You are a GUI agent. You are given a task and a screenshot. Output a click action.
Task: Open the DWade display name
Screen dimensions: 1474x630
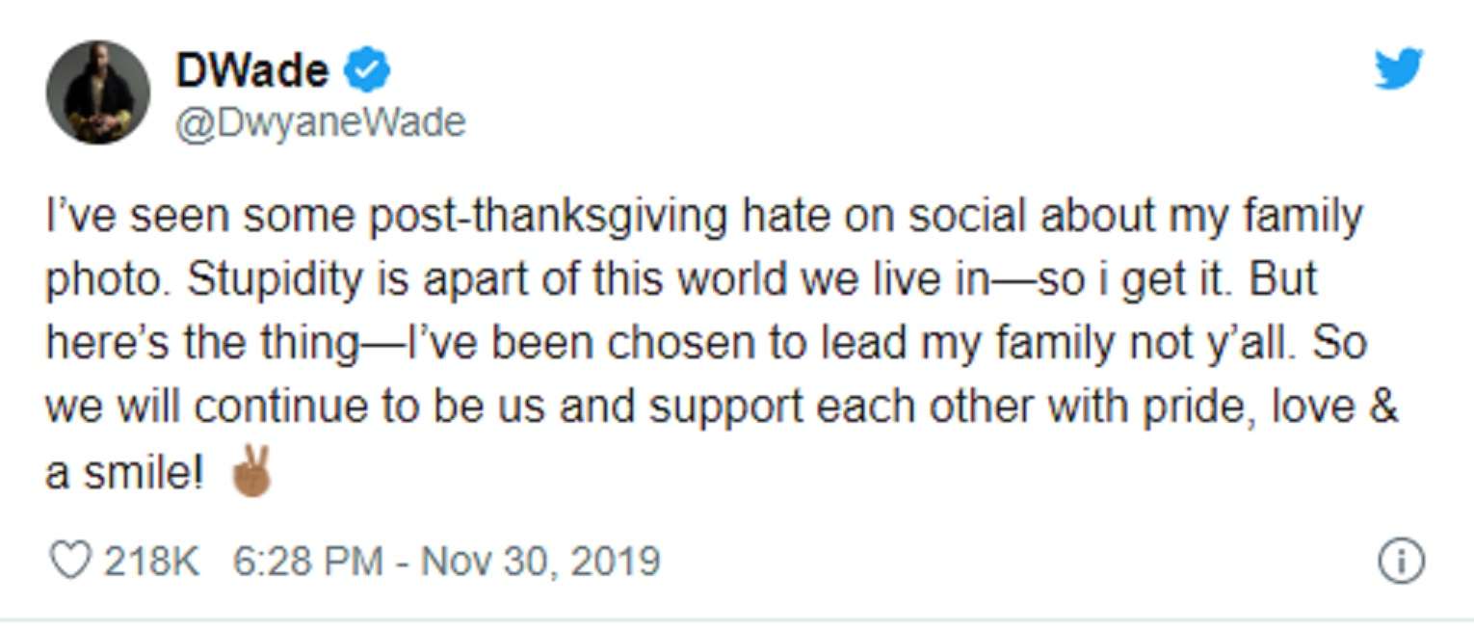pos(252,71)
